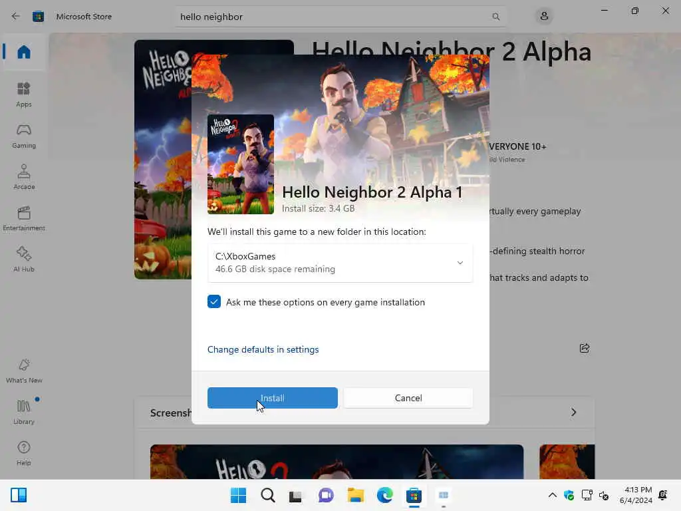Open the Library in the sidebar
The height and width of the screenshot is (511, 681).
(x=24, y=412)
